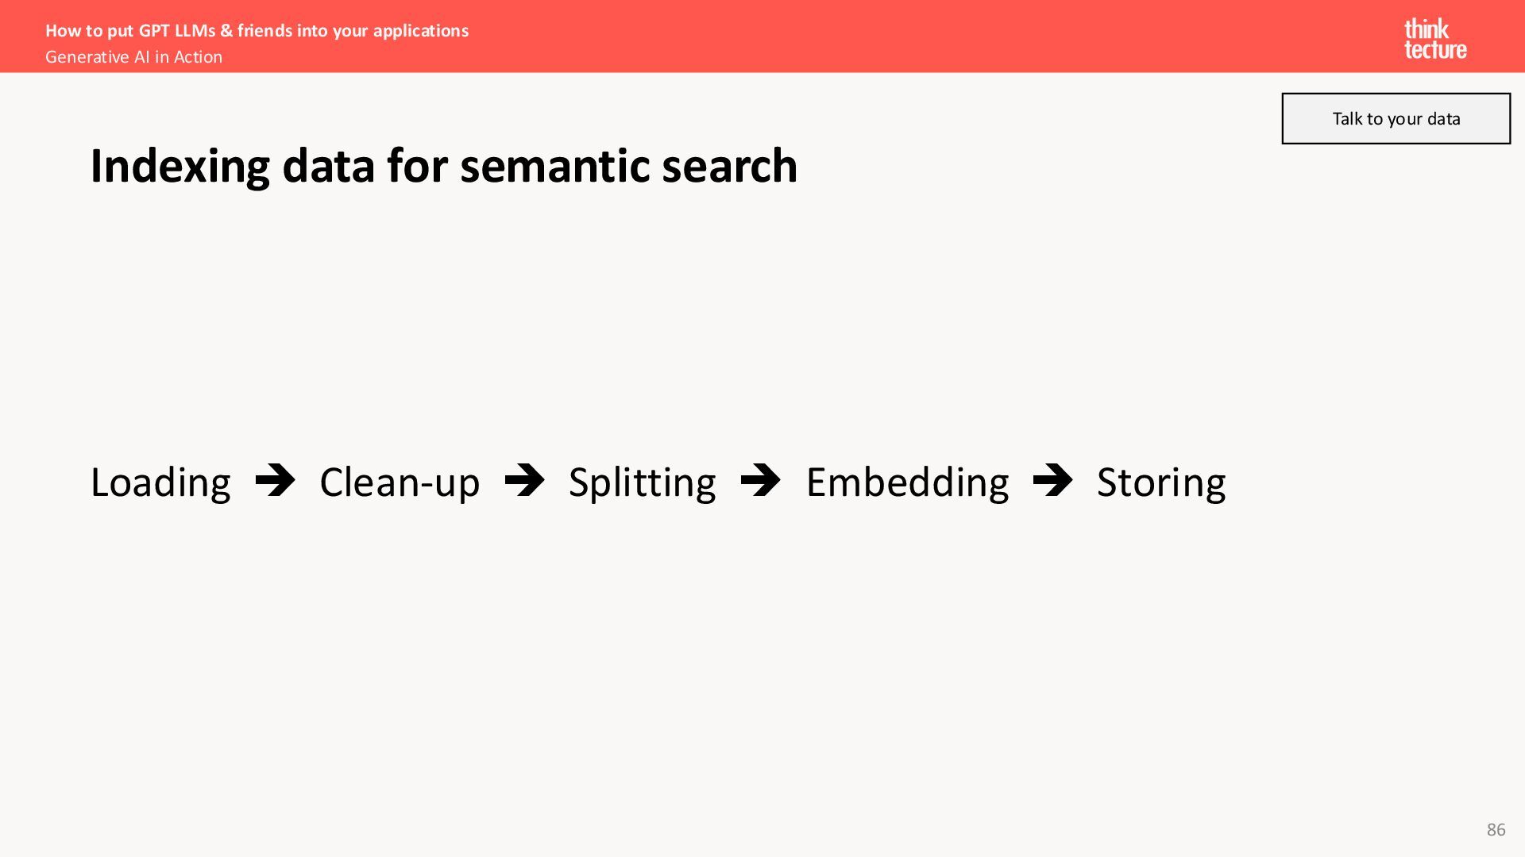Click the arrow between Loading and Clean-up

[276, 480]
